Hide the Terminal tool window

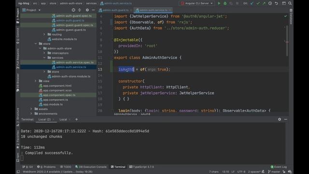[285, 119]
